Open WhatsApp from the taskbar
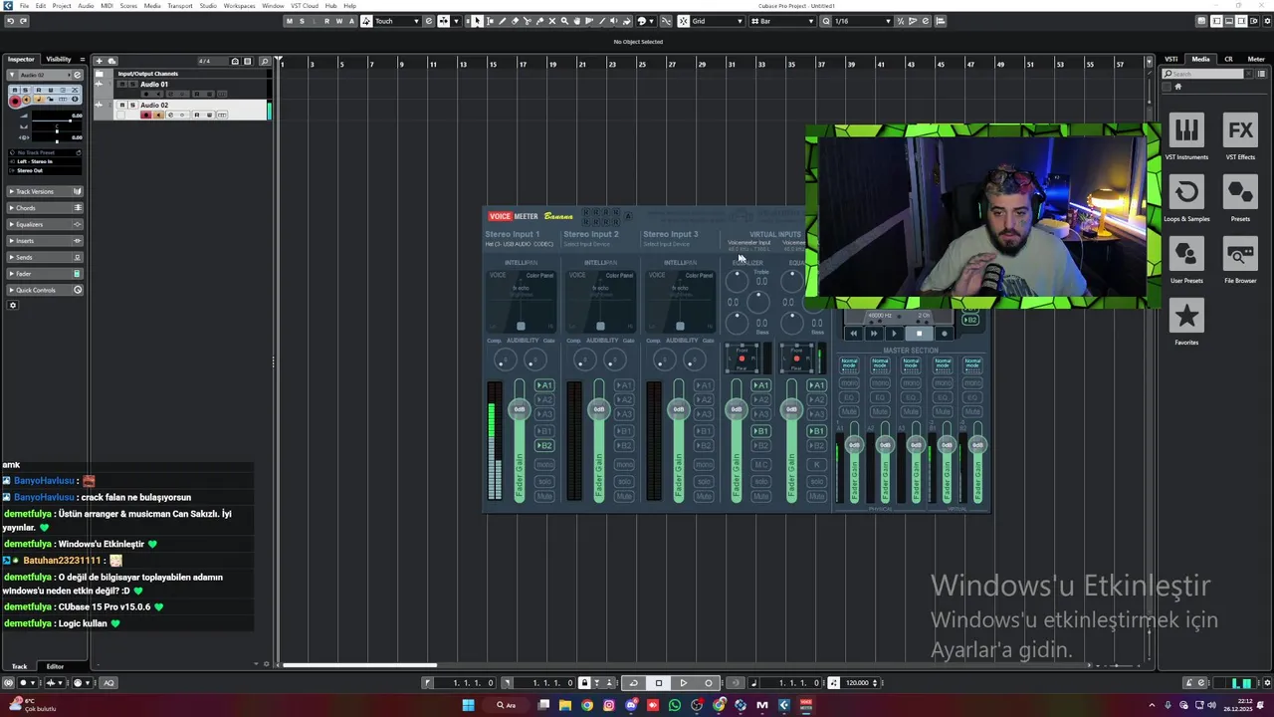The image size is (1274, 717). point(675,705)
